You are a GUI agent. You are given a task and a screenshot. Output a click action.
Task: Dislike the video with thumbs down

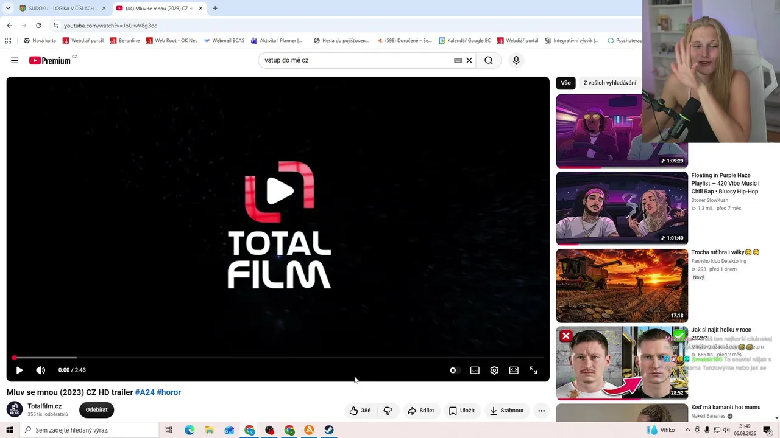(x=388, y=411)
